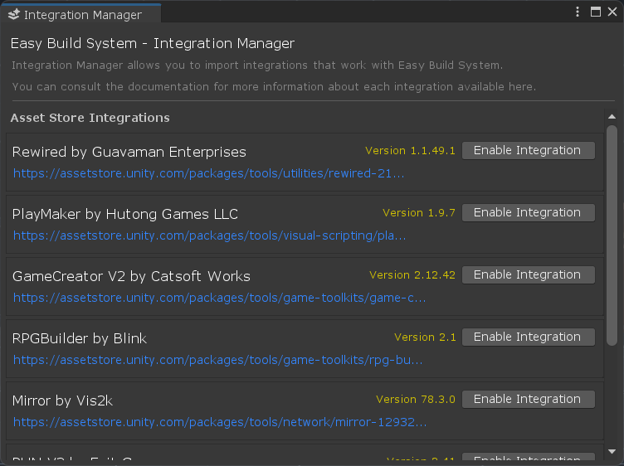624x466 pixels.
Task: Enable the PlayMaker integration
Action: click(x=528, y=212)
